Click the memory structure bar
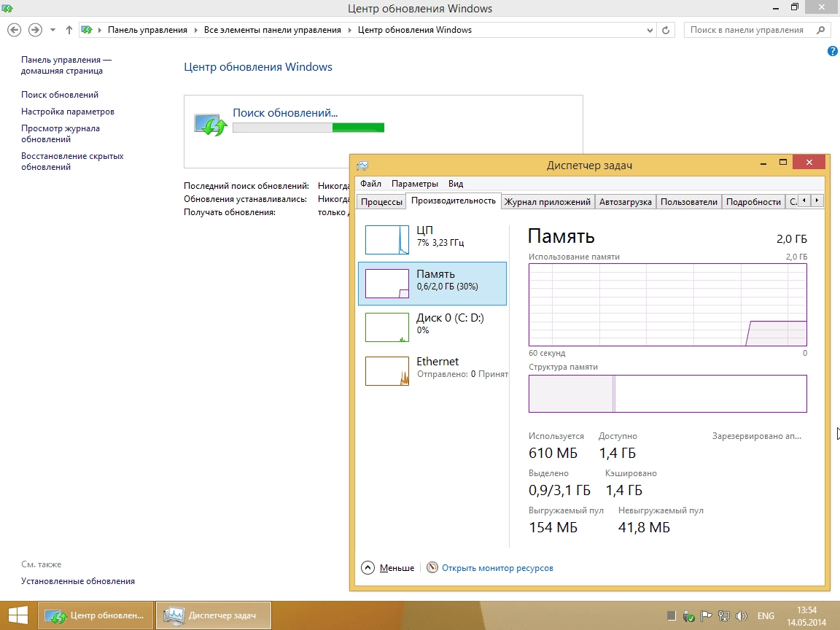Viewport: 840px width, 630px height. pos(667,394)
